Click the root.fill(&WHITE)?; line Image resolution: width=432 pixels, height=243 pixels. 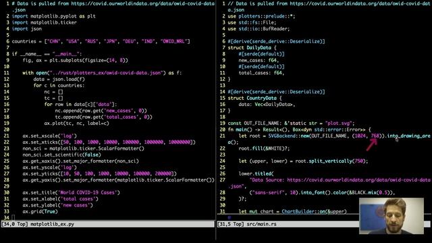(264, 148)
